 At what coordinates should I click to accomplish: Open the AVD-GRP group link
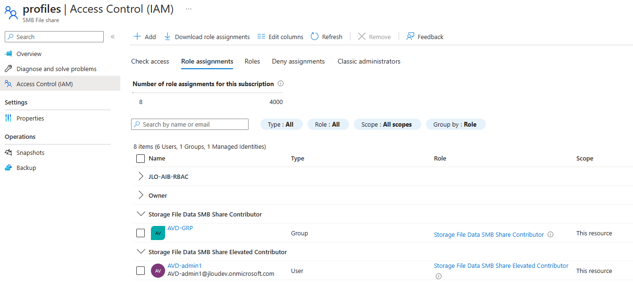180,228
